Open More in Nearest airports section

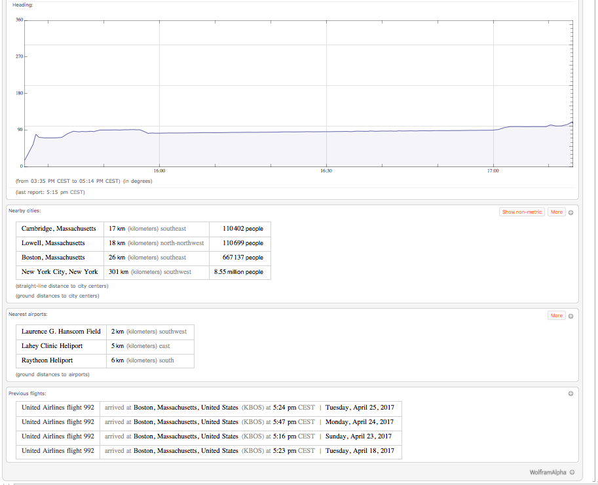[557, 315]
